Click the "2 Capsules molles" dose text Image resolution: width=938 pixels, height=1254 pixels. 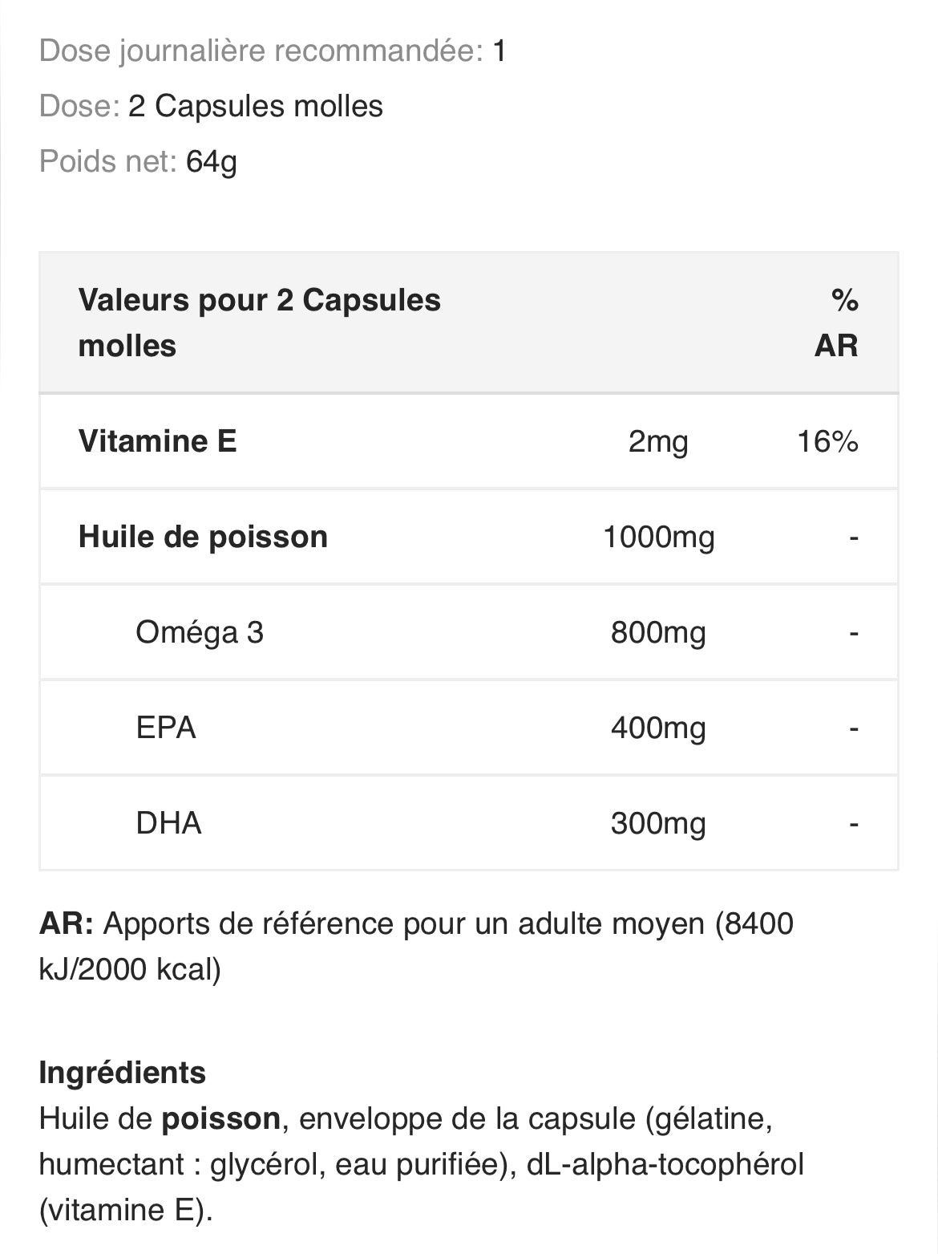click(255, 106)
